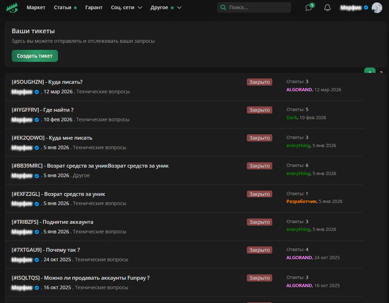Open the Маркет menu item

click(x=36, y=7)
